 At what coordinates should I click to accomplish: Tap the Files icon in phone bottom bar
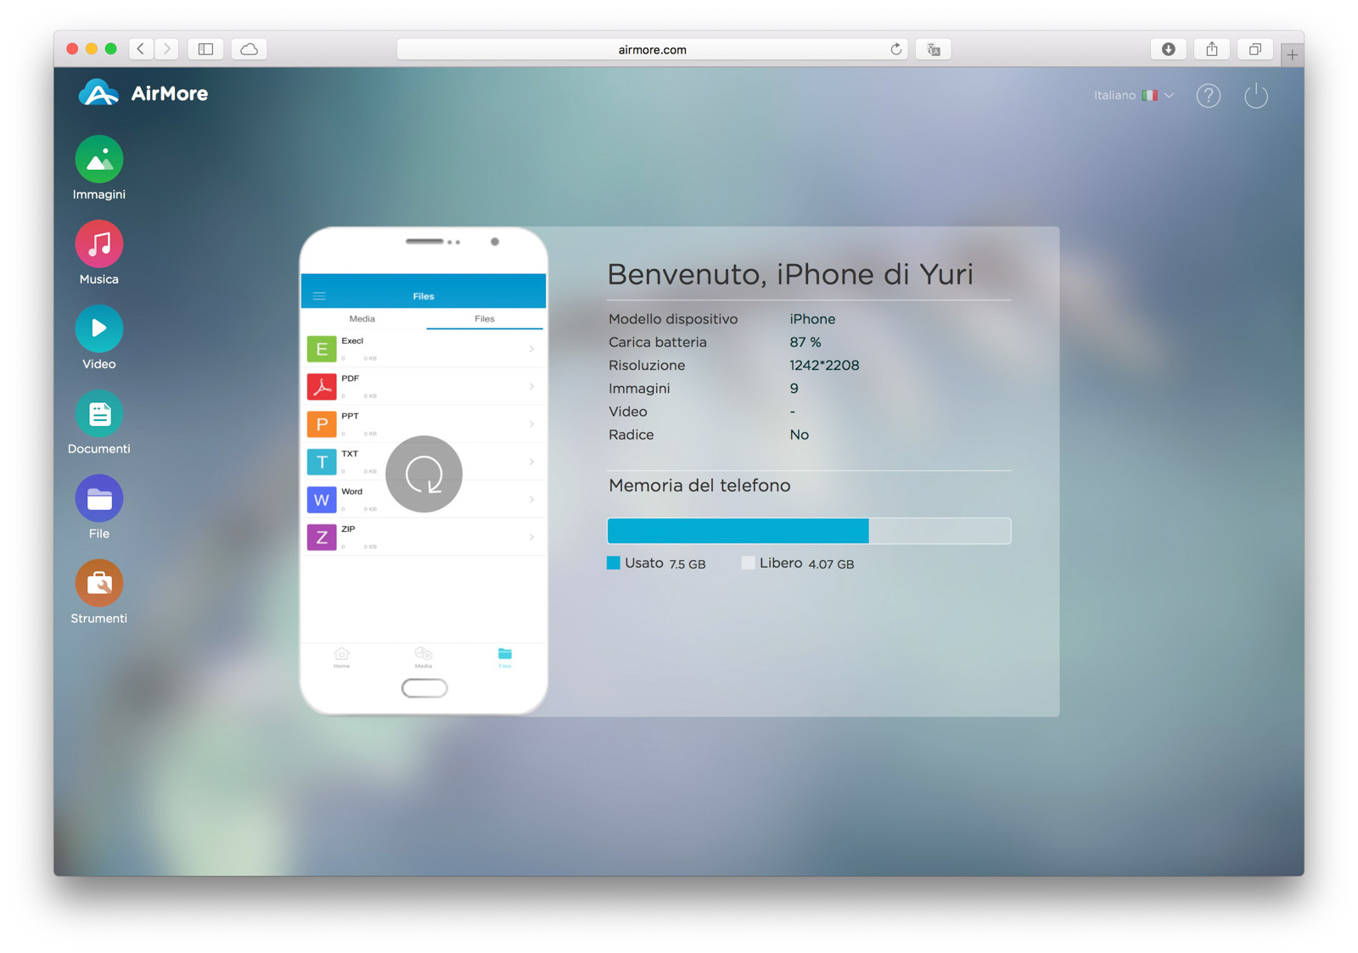click(505, 657)
